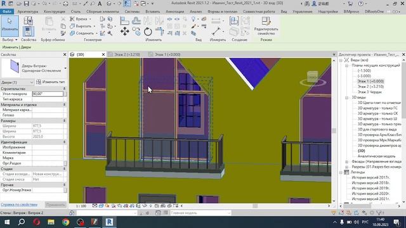
Task: Open File Explorer from the taskbar
Action: tap(51, 222)
